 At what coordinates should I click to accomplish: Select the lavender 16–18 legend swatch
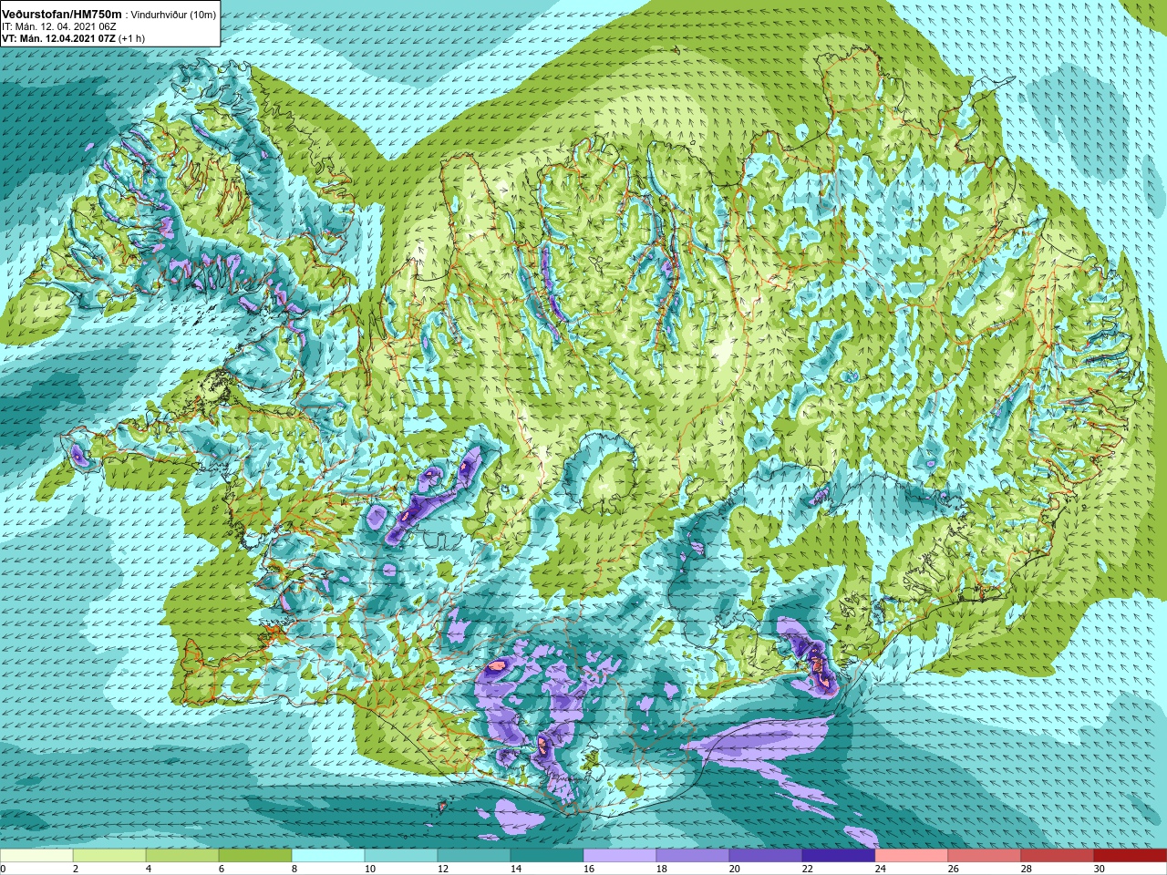[x=620, y=856]
